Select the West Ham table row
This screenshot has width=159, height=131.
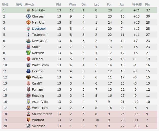pyautogui.click(x=80, y=108)
